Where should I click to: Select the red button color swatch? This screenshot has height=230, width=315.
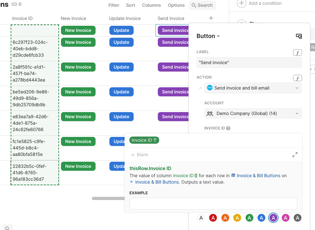pyautogui.click(x=213, y=218)
